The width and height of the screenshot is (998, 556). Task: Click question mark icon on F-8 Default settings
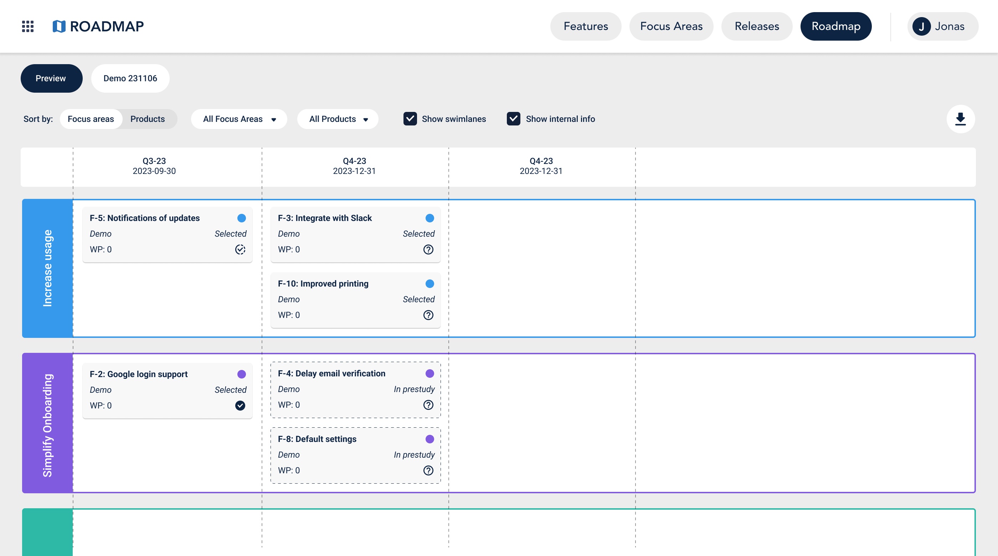428,470
